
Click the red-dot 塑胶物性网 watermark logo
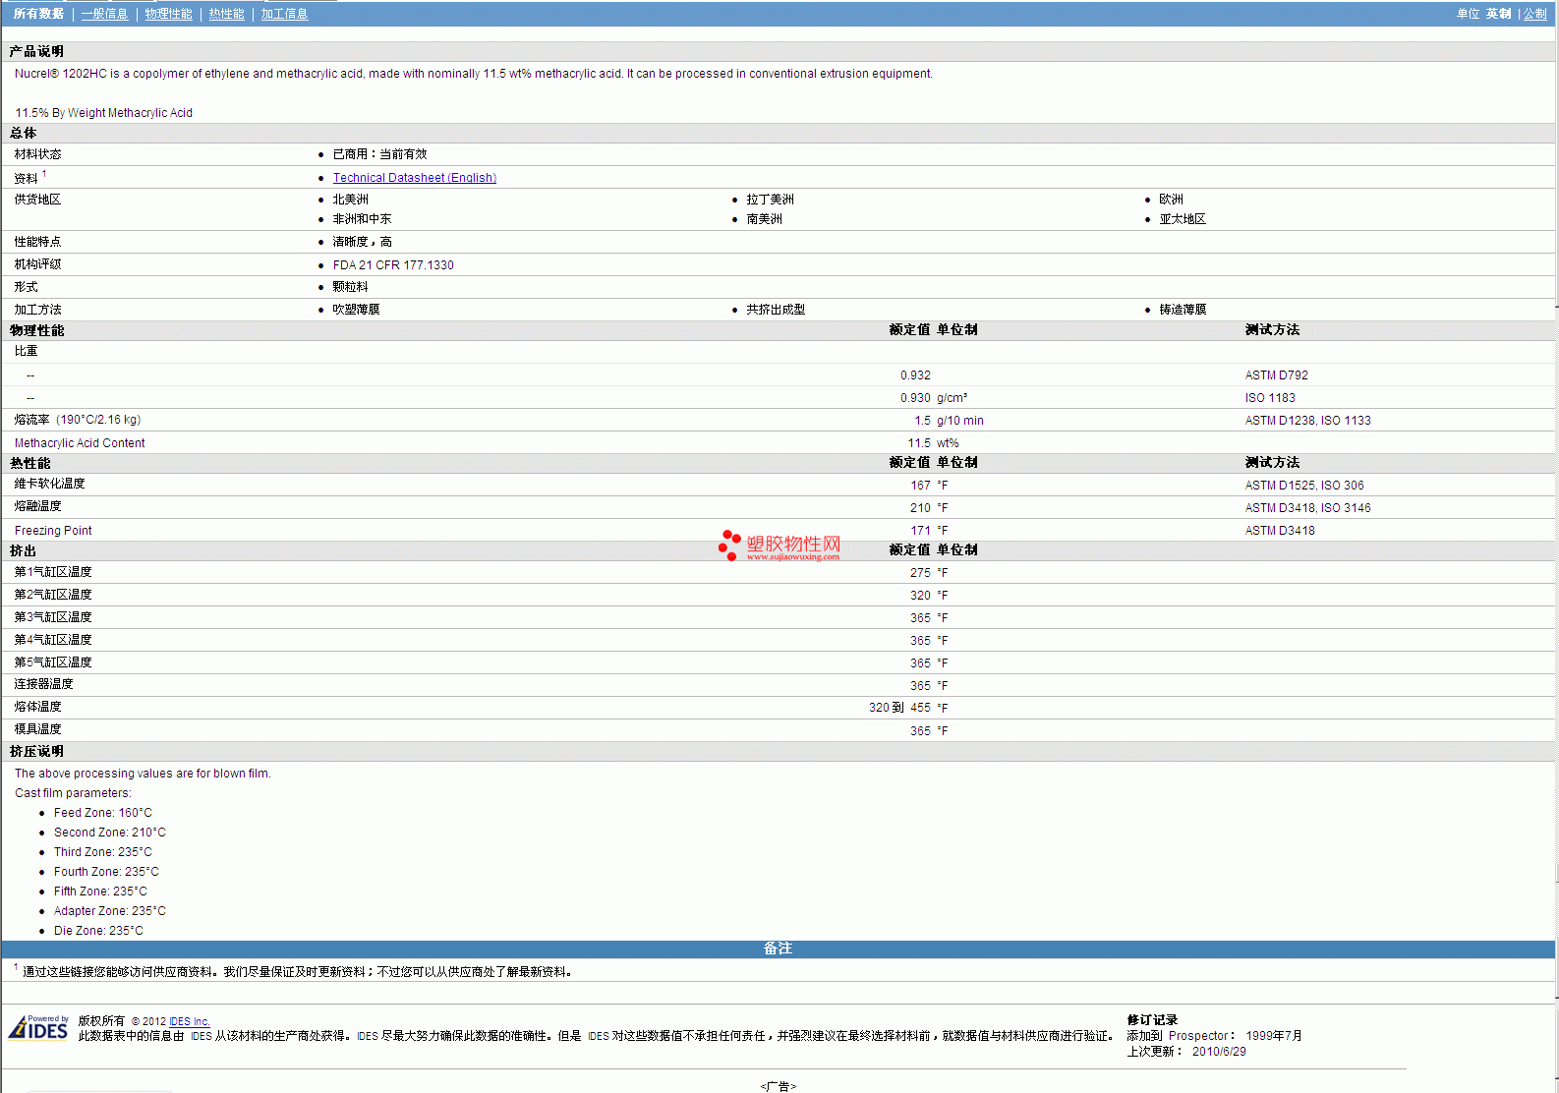(779, 544)
